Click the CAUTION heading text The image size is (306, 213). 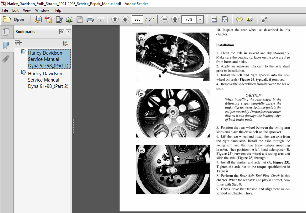click(x=253, y=95)
